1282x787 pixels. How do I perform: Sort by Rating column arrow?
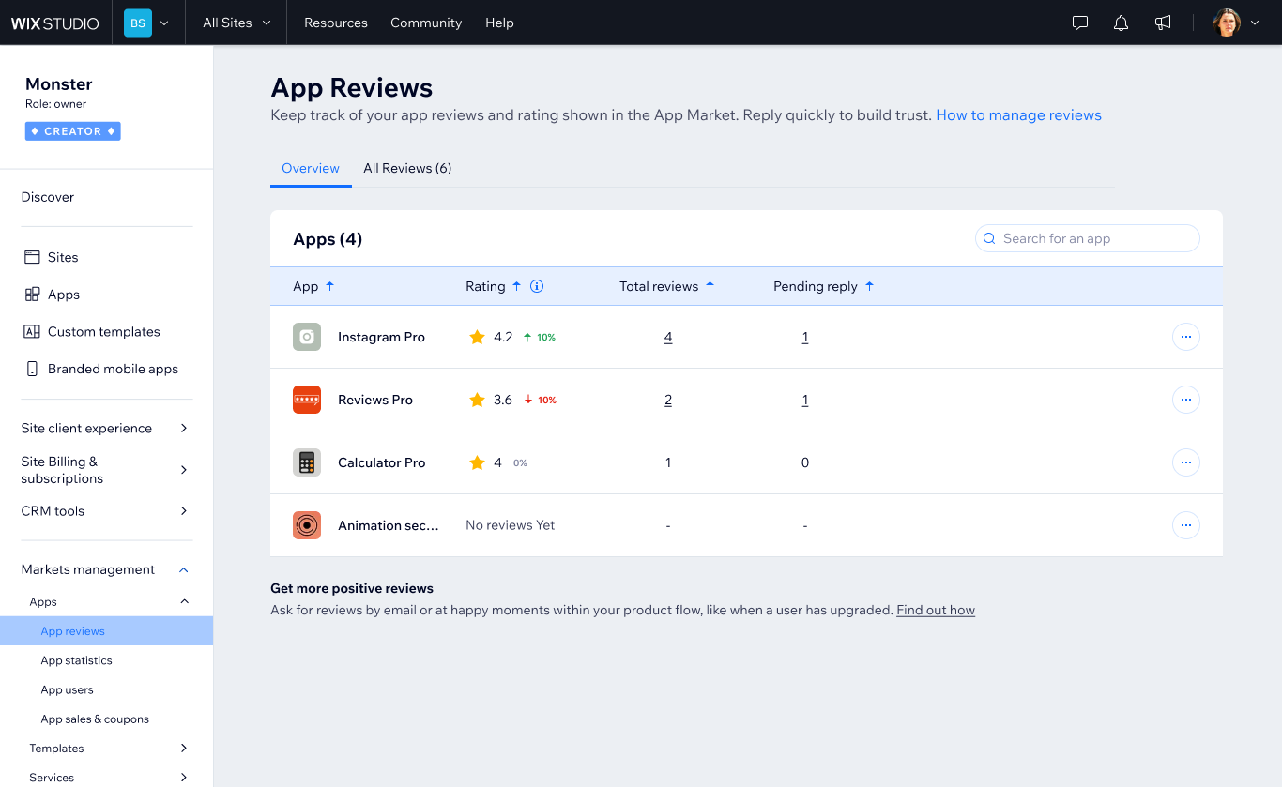(516, 286)
